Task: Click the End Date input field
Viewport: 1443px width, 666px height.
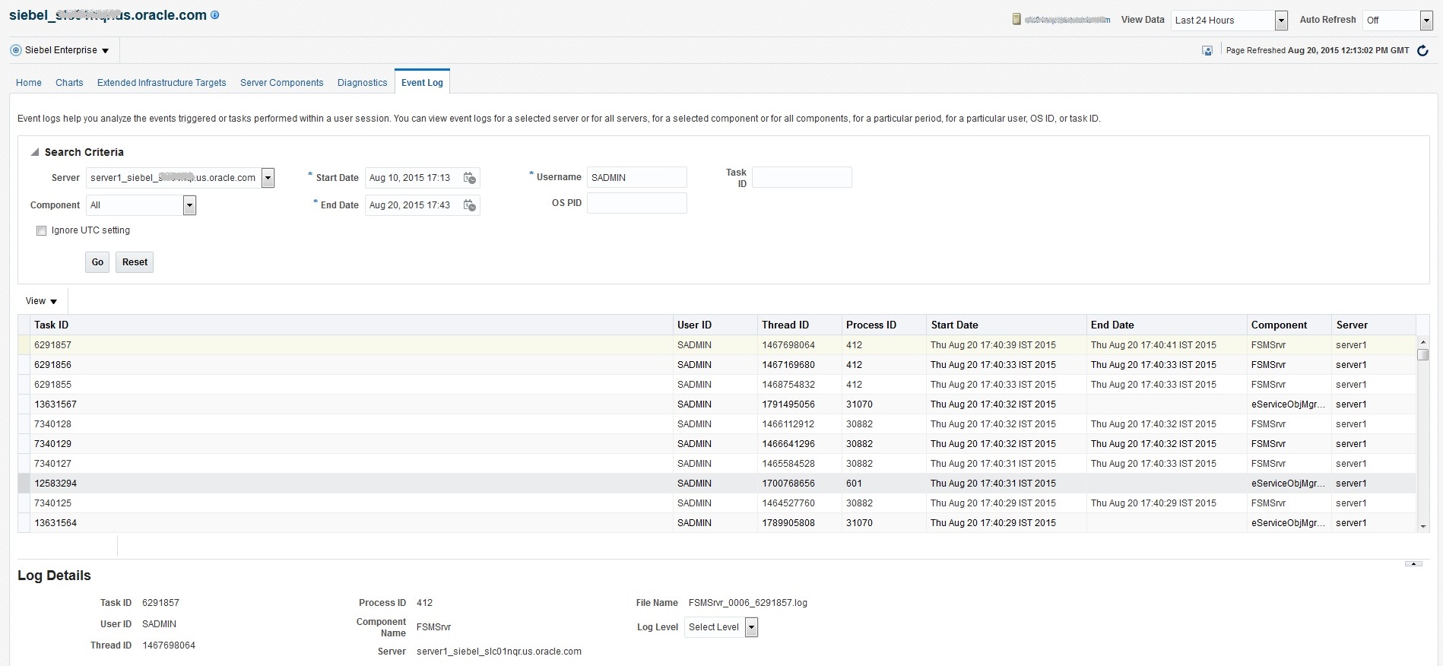Action: 413,205
